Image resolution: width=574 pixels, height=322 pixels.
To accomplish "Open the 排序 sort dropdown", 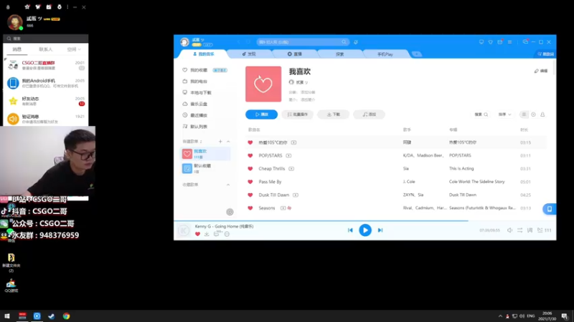I will tap(504, 114).
